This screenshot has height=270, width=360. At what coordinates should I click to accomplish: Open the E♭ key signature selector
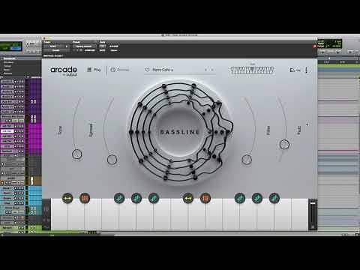pyautogui.click(x=295, y=70)
